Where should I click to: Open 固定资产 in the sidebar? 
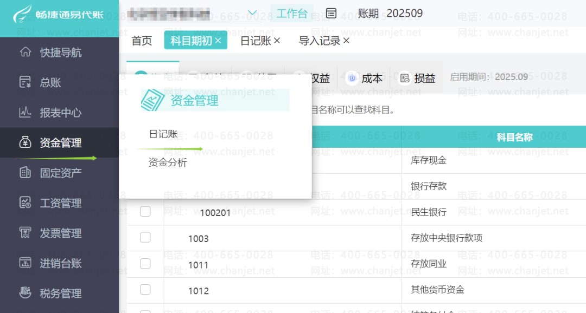(61, 173)
